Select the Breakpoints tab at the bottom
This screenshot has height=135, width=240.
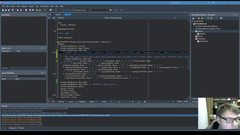(x=13, y=128)
